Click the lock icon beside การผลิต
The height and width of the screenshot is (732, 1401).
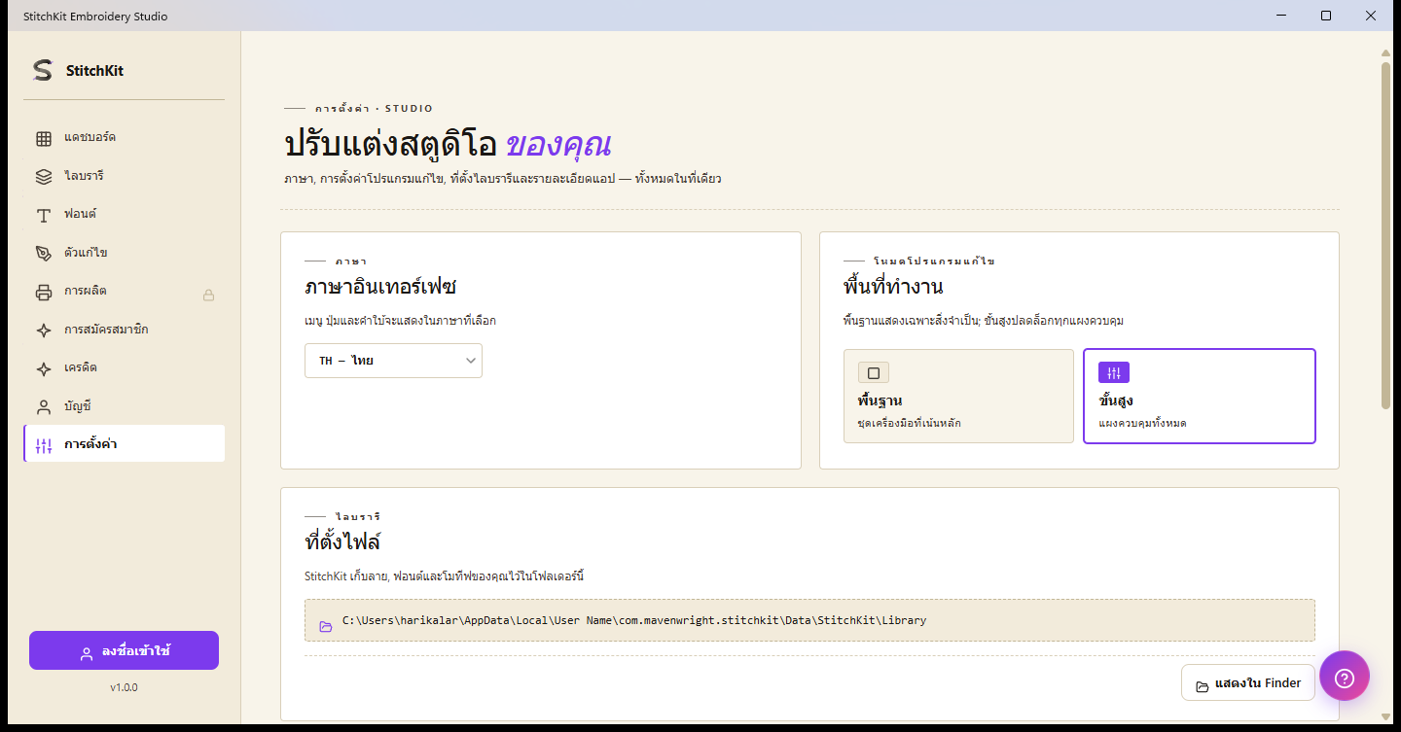208,295
